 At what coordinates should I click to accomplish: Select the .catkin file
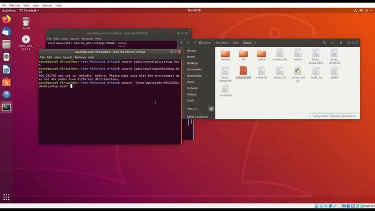pos(334,73)
